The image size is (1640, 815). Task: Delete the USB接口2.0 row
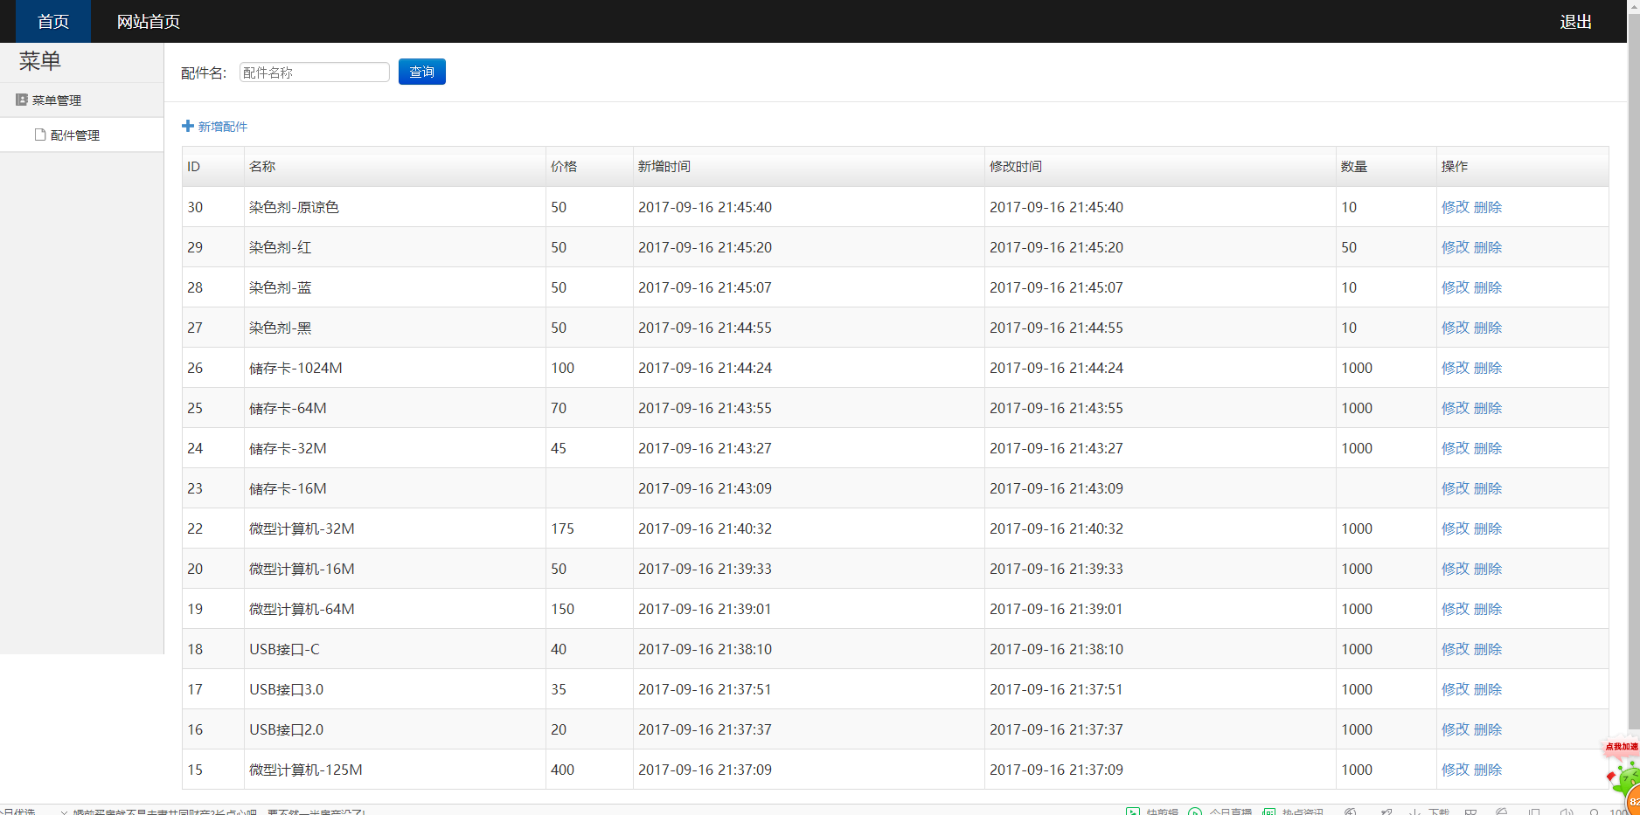1488,729
